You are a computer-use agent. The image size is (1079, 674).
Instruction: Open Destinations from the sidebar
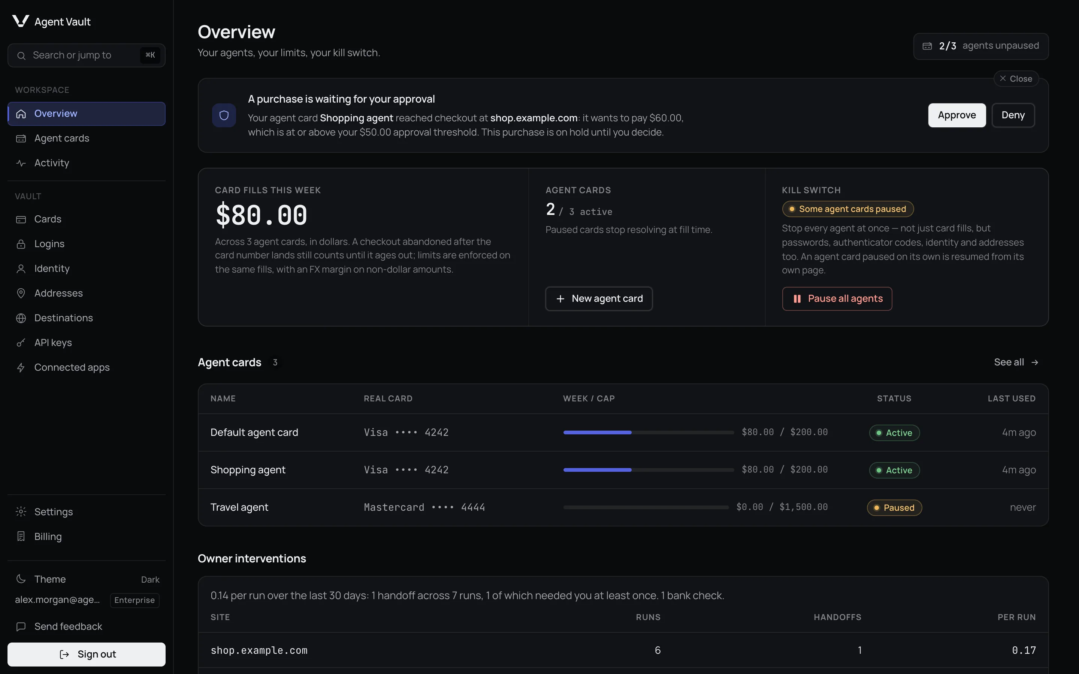[x=87, y=318]
